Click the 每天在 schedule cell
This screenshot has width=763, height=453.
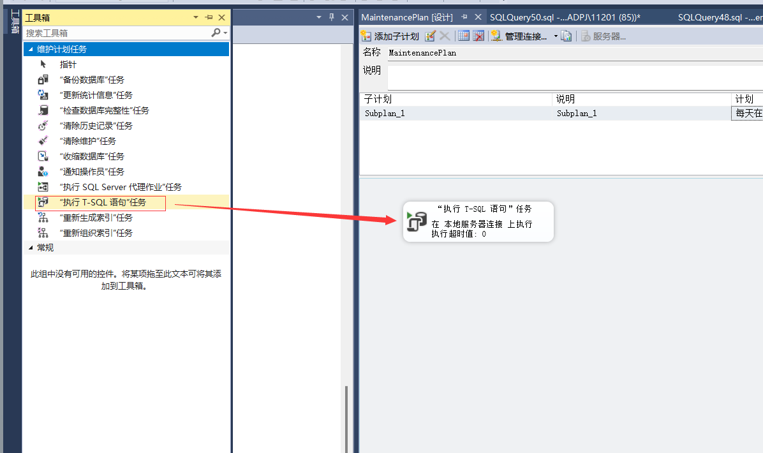coord(748,114)
